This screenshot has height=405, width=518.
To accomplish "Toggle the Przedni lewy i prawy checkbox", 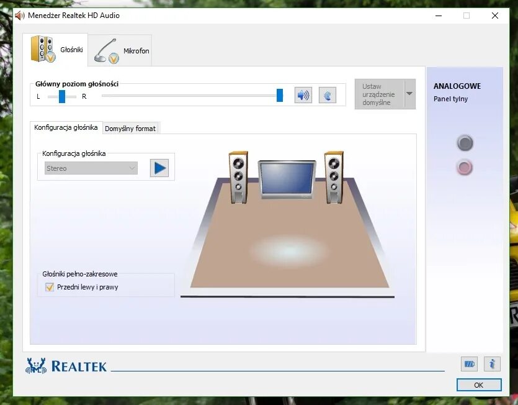I will point(50,287).
